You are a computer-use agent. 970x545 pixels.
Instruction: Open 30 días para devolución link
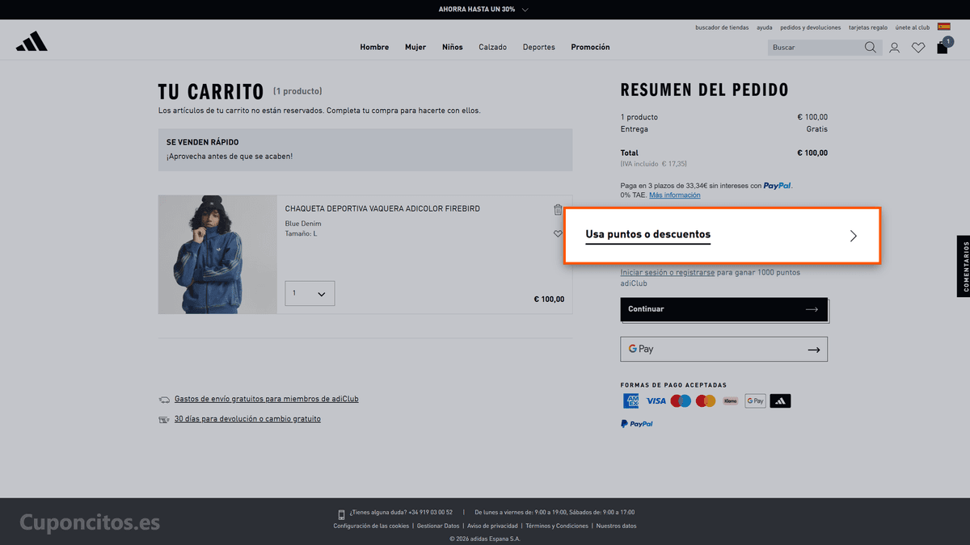[x=247, y=419]
